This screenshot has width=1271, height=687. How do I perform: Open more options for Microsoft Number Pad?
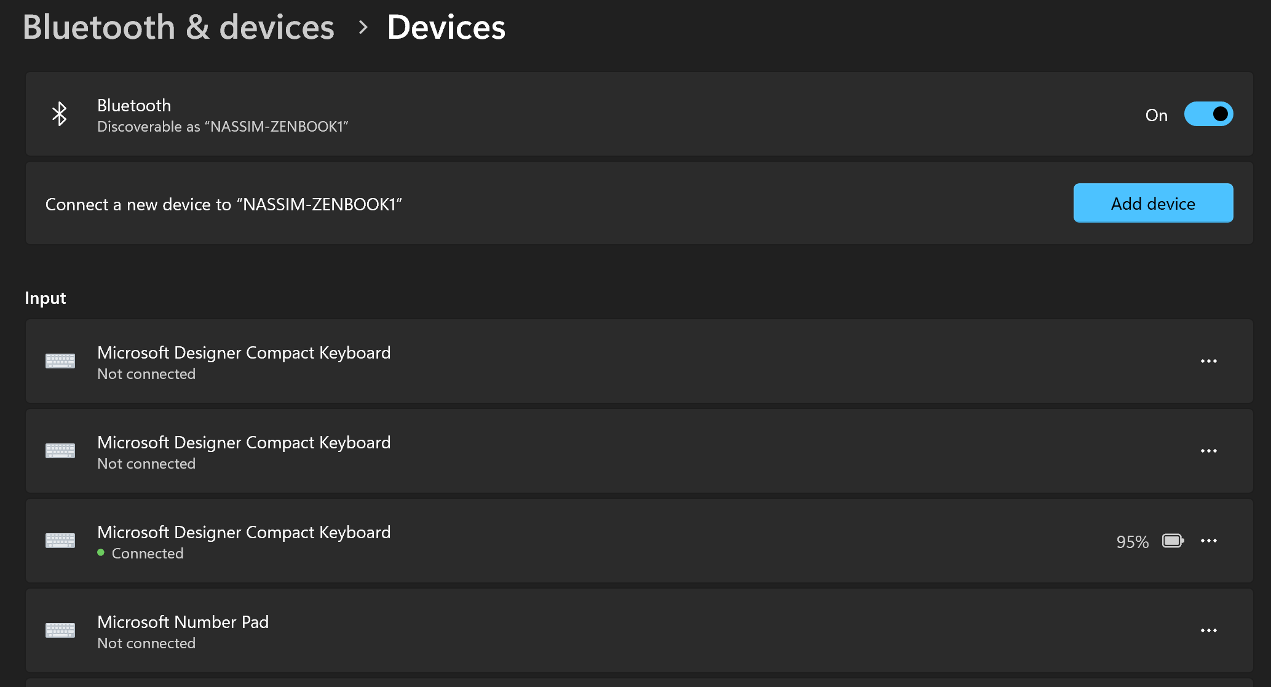point(1208,630)
